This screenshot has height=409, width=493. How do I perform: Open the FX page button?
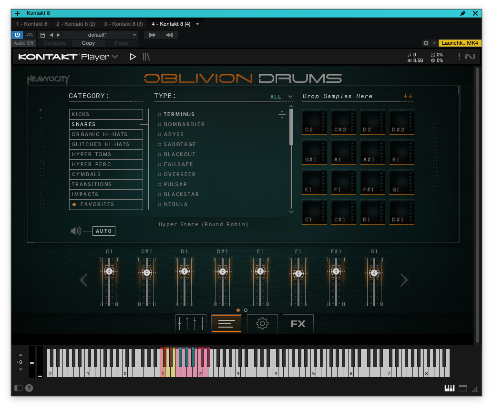[298, 323]
